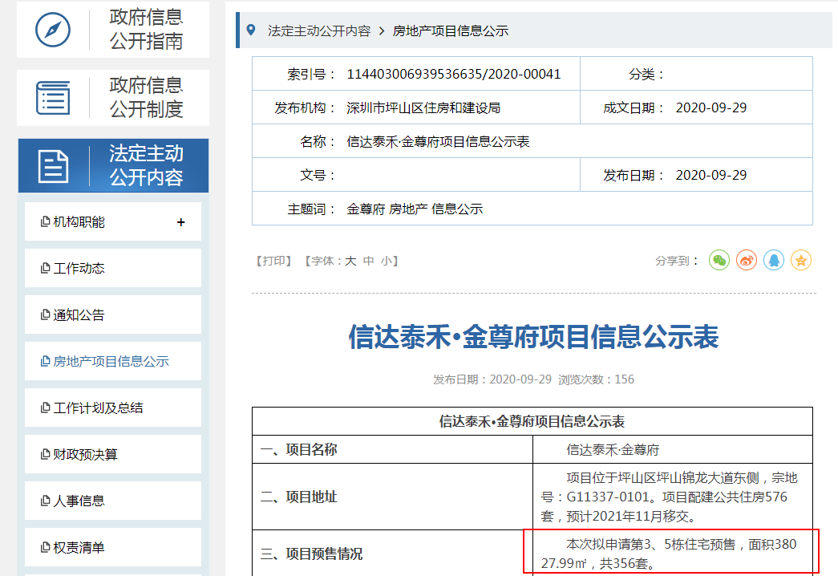This screenshot has height=576, width=838.
Task: Click the 文号 field label
Action: (318, 176)
